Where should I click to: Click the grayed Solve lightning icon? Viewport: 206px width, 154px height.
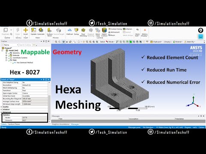point(18,30)
